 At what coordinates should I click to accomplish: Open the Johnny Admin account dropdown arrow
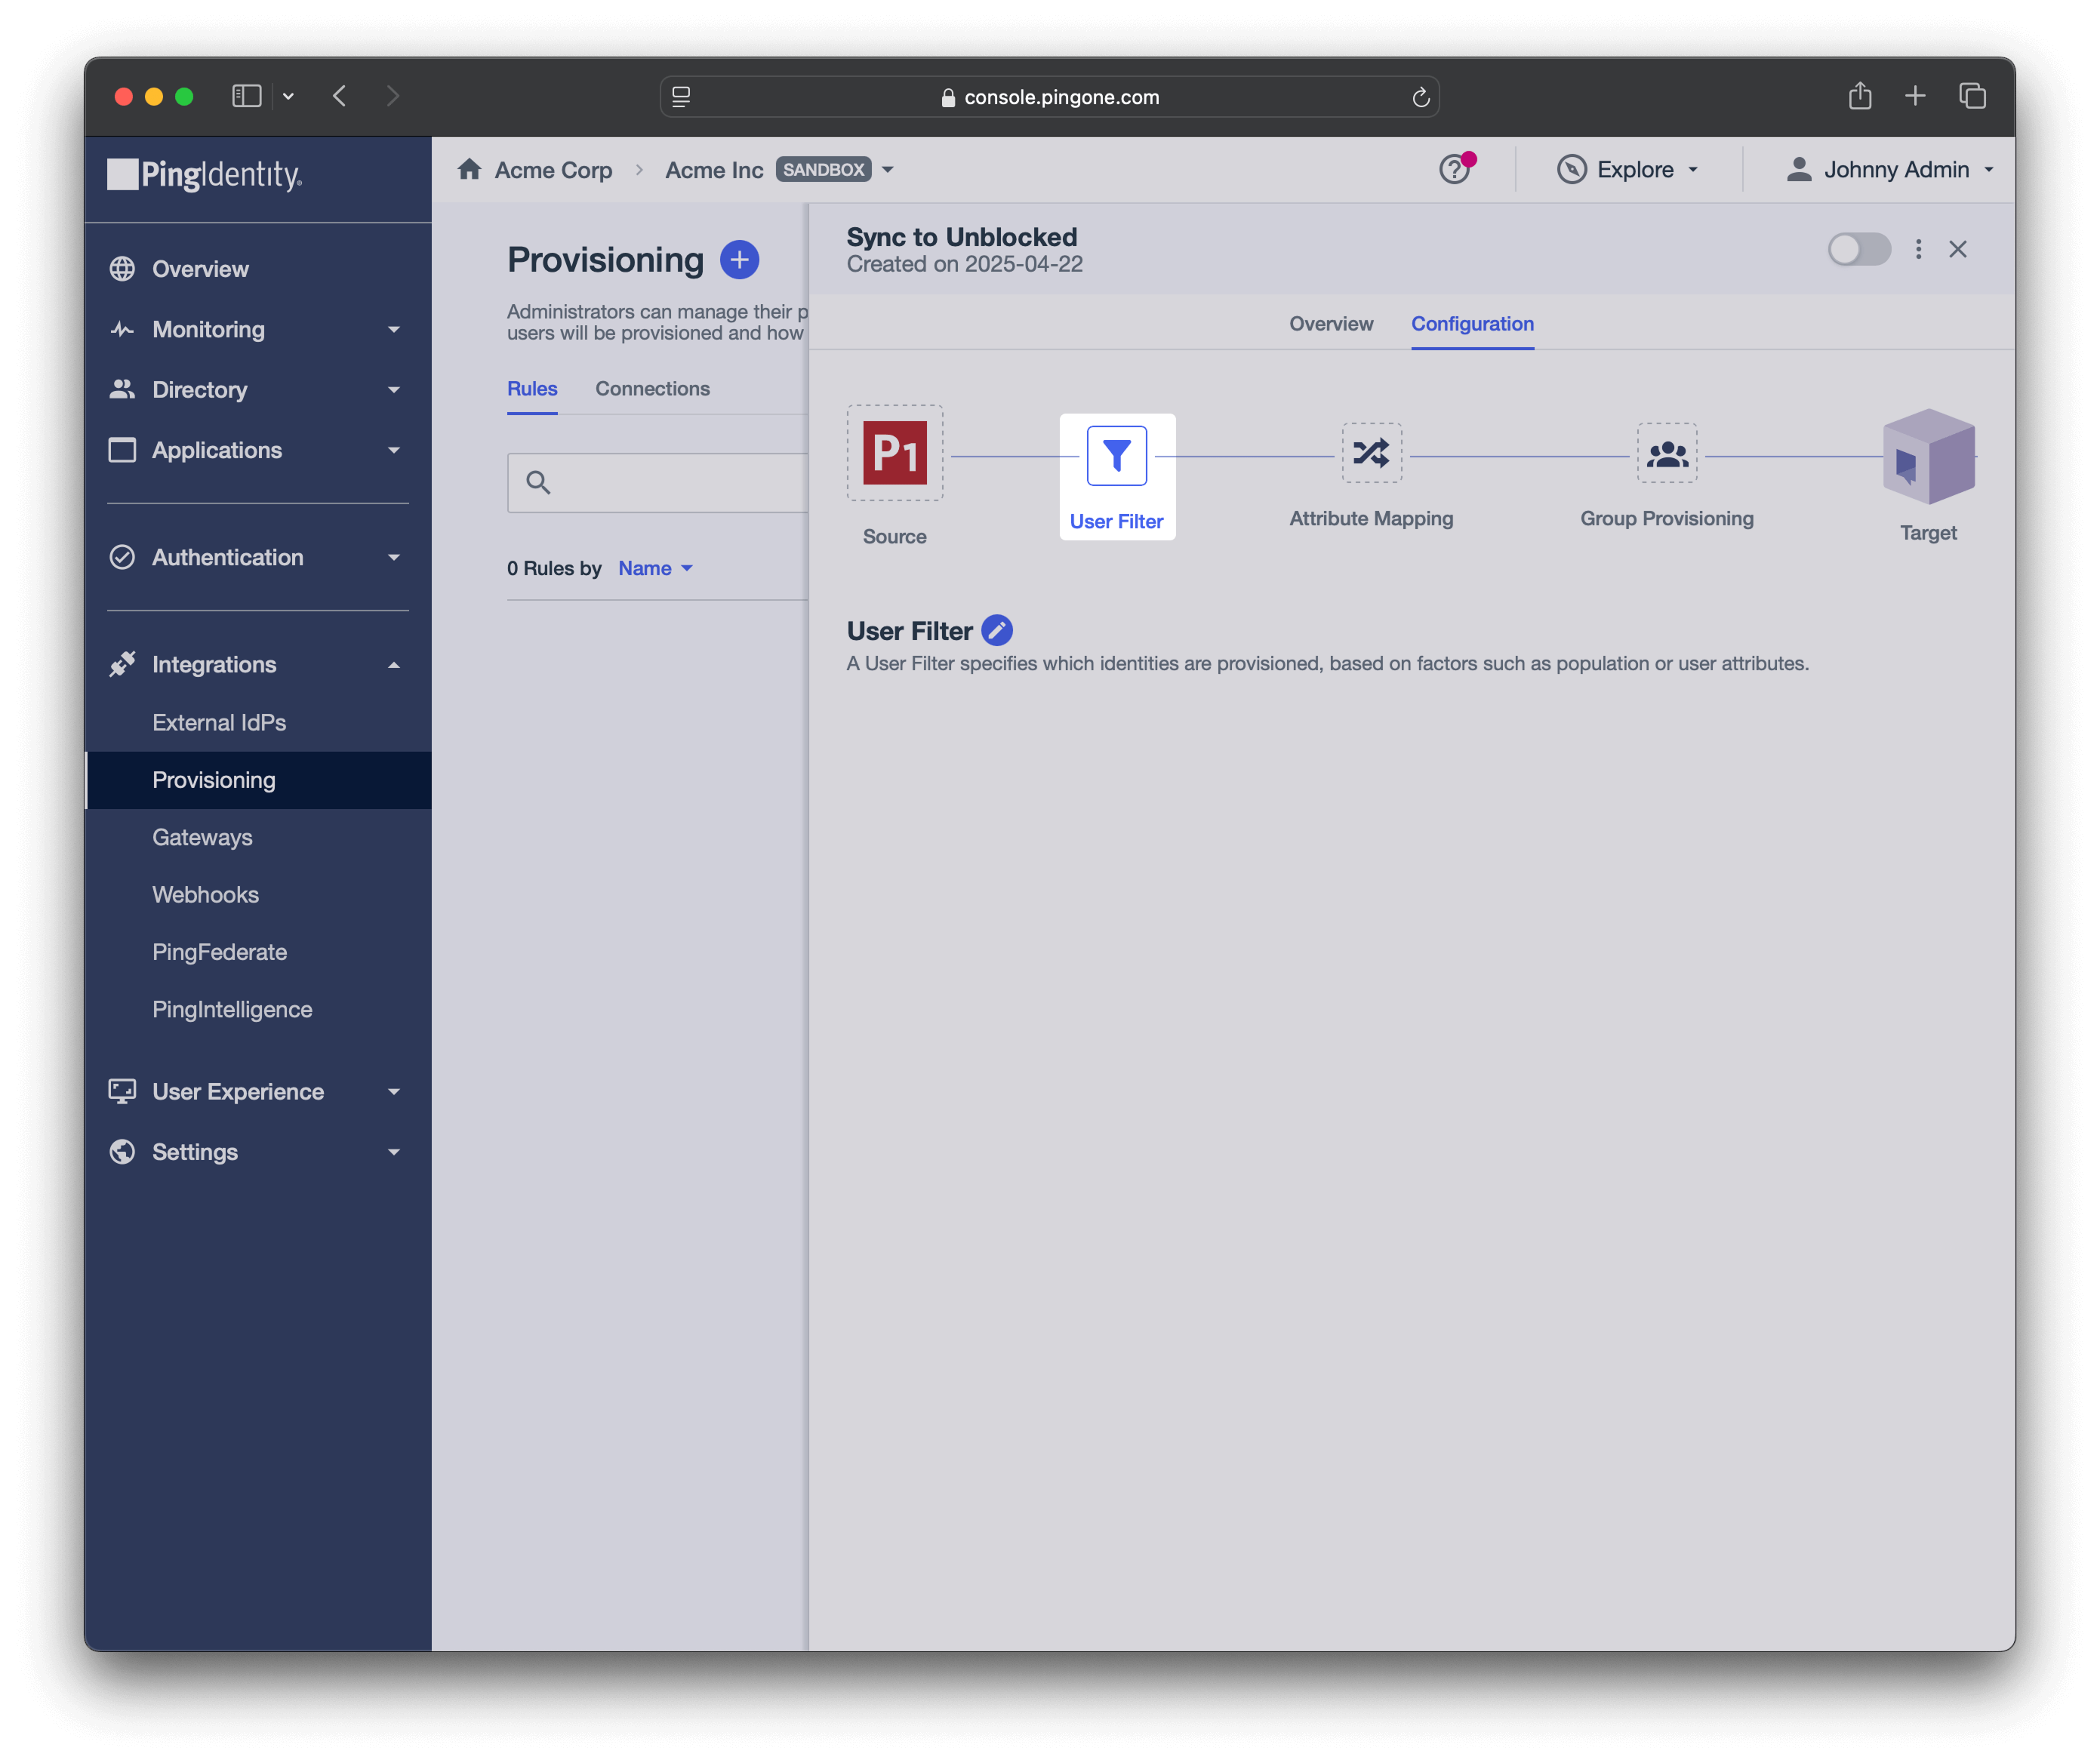1989,170
